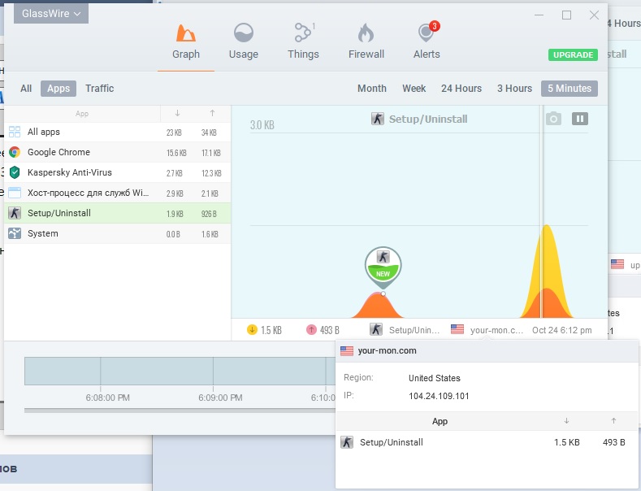Click the System app icon
The width and height of the screenshot is (641, 491).
tap(15, 233)
